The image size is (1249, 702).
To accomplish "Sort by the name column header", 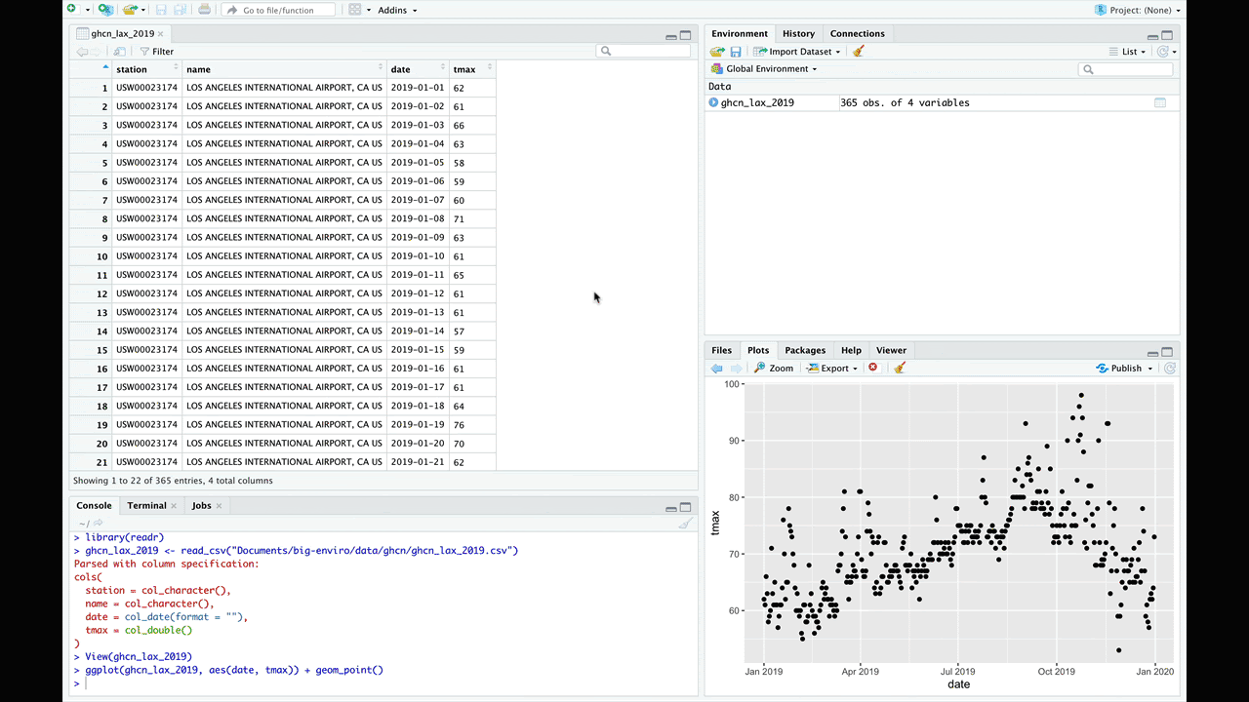I will click(x=285, y=69).
